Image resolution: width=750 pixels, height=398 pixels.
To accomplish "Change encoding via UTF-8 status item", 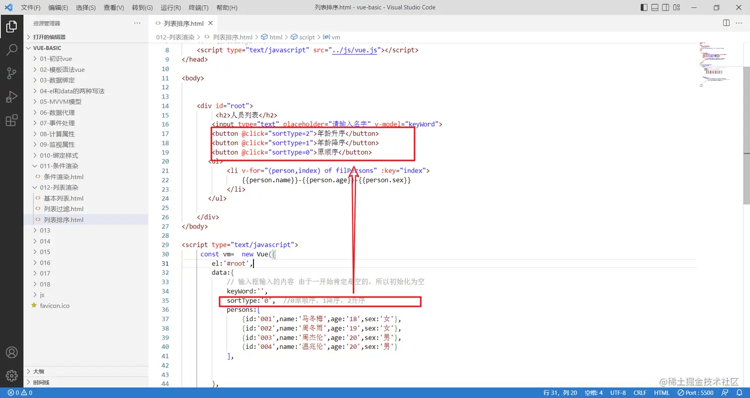I will [618, 393].
